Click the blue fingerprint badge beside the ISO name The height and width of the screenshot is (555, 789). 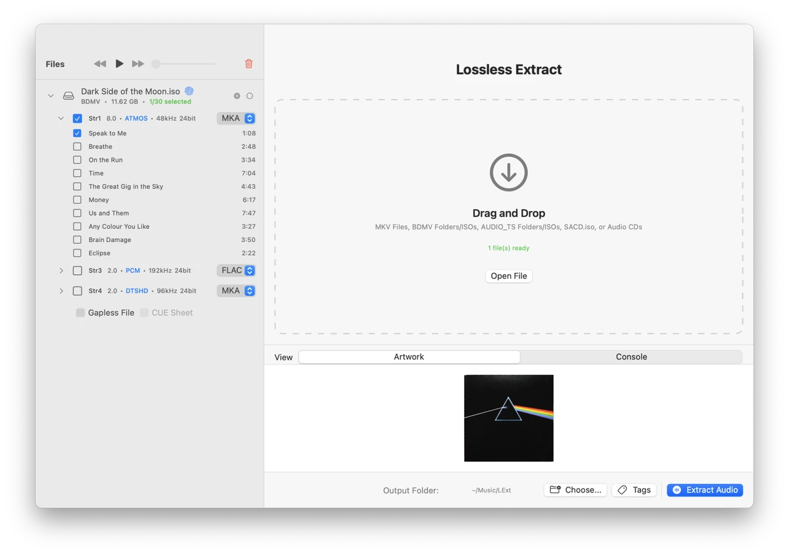coord(189,91)
